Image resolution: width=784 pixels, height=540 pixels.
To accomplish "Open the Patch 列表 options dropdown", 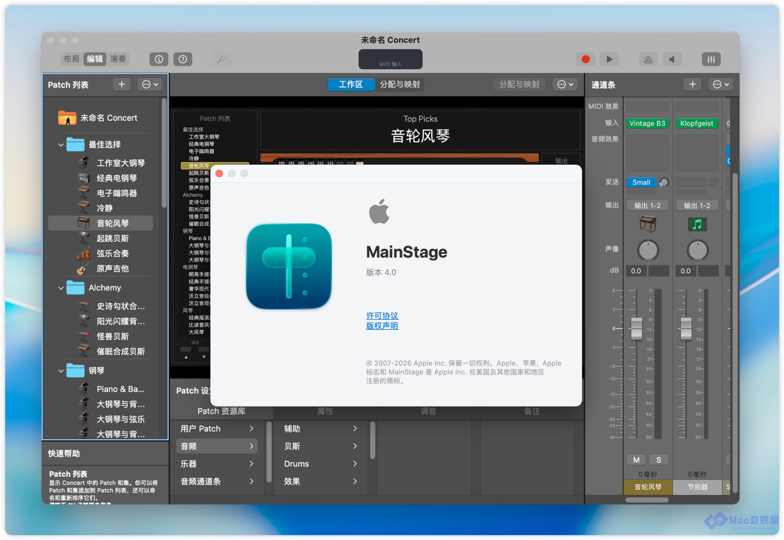I will click(150, 84).
